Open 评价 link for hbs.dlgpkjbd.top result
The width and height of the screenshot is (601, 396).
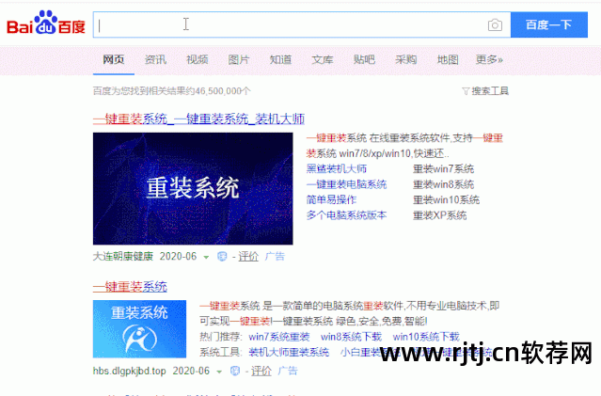coord(261,371)
